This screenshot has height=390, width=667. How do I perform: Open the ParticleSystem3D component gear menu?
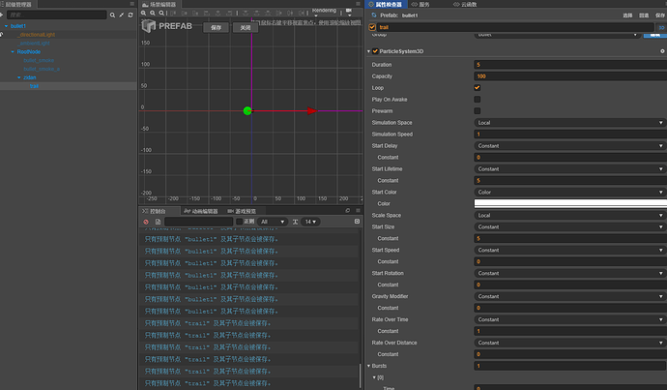pos(662,51)
